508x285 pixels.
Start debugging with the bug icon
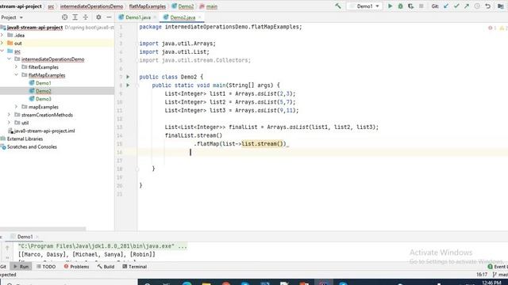[x=400, y=6]
